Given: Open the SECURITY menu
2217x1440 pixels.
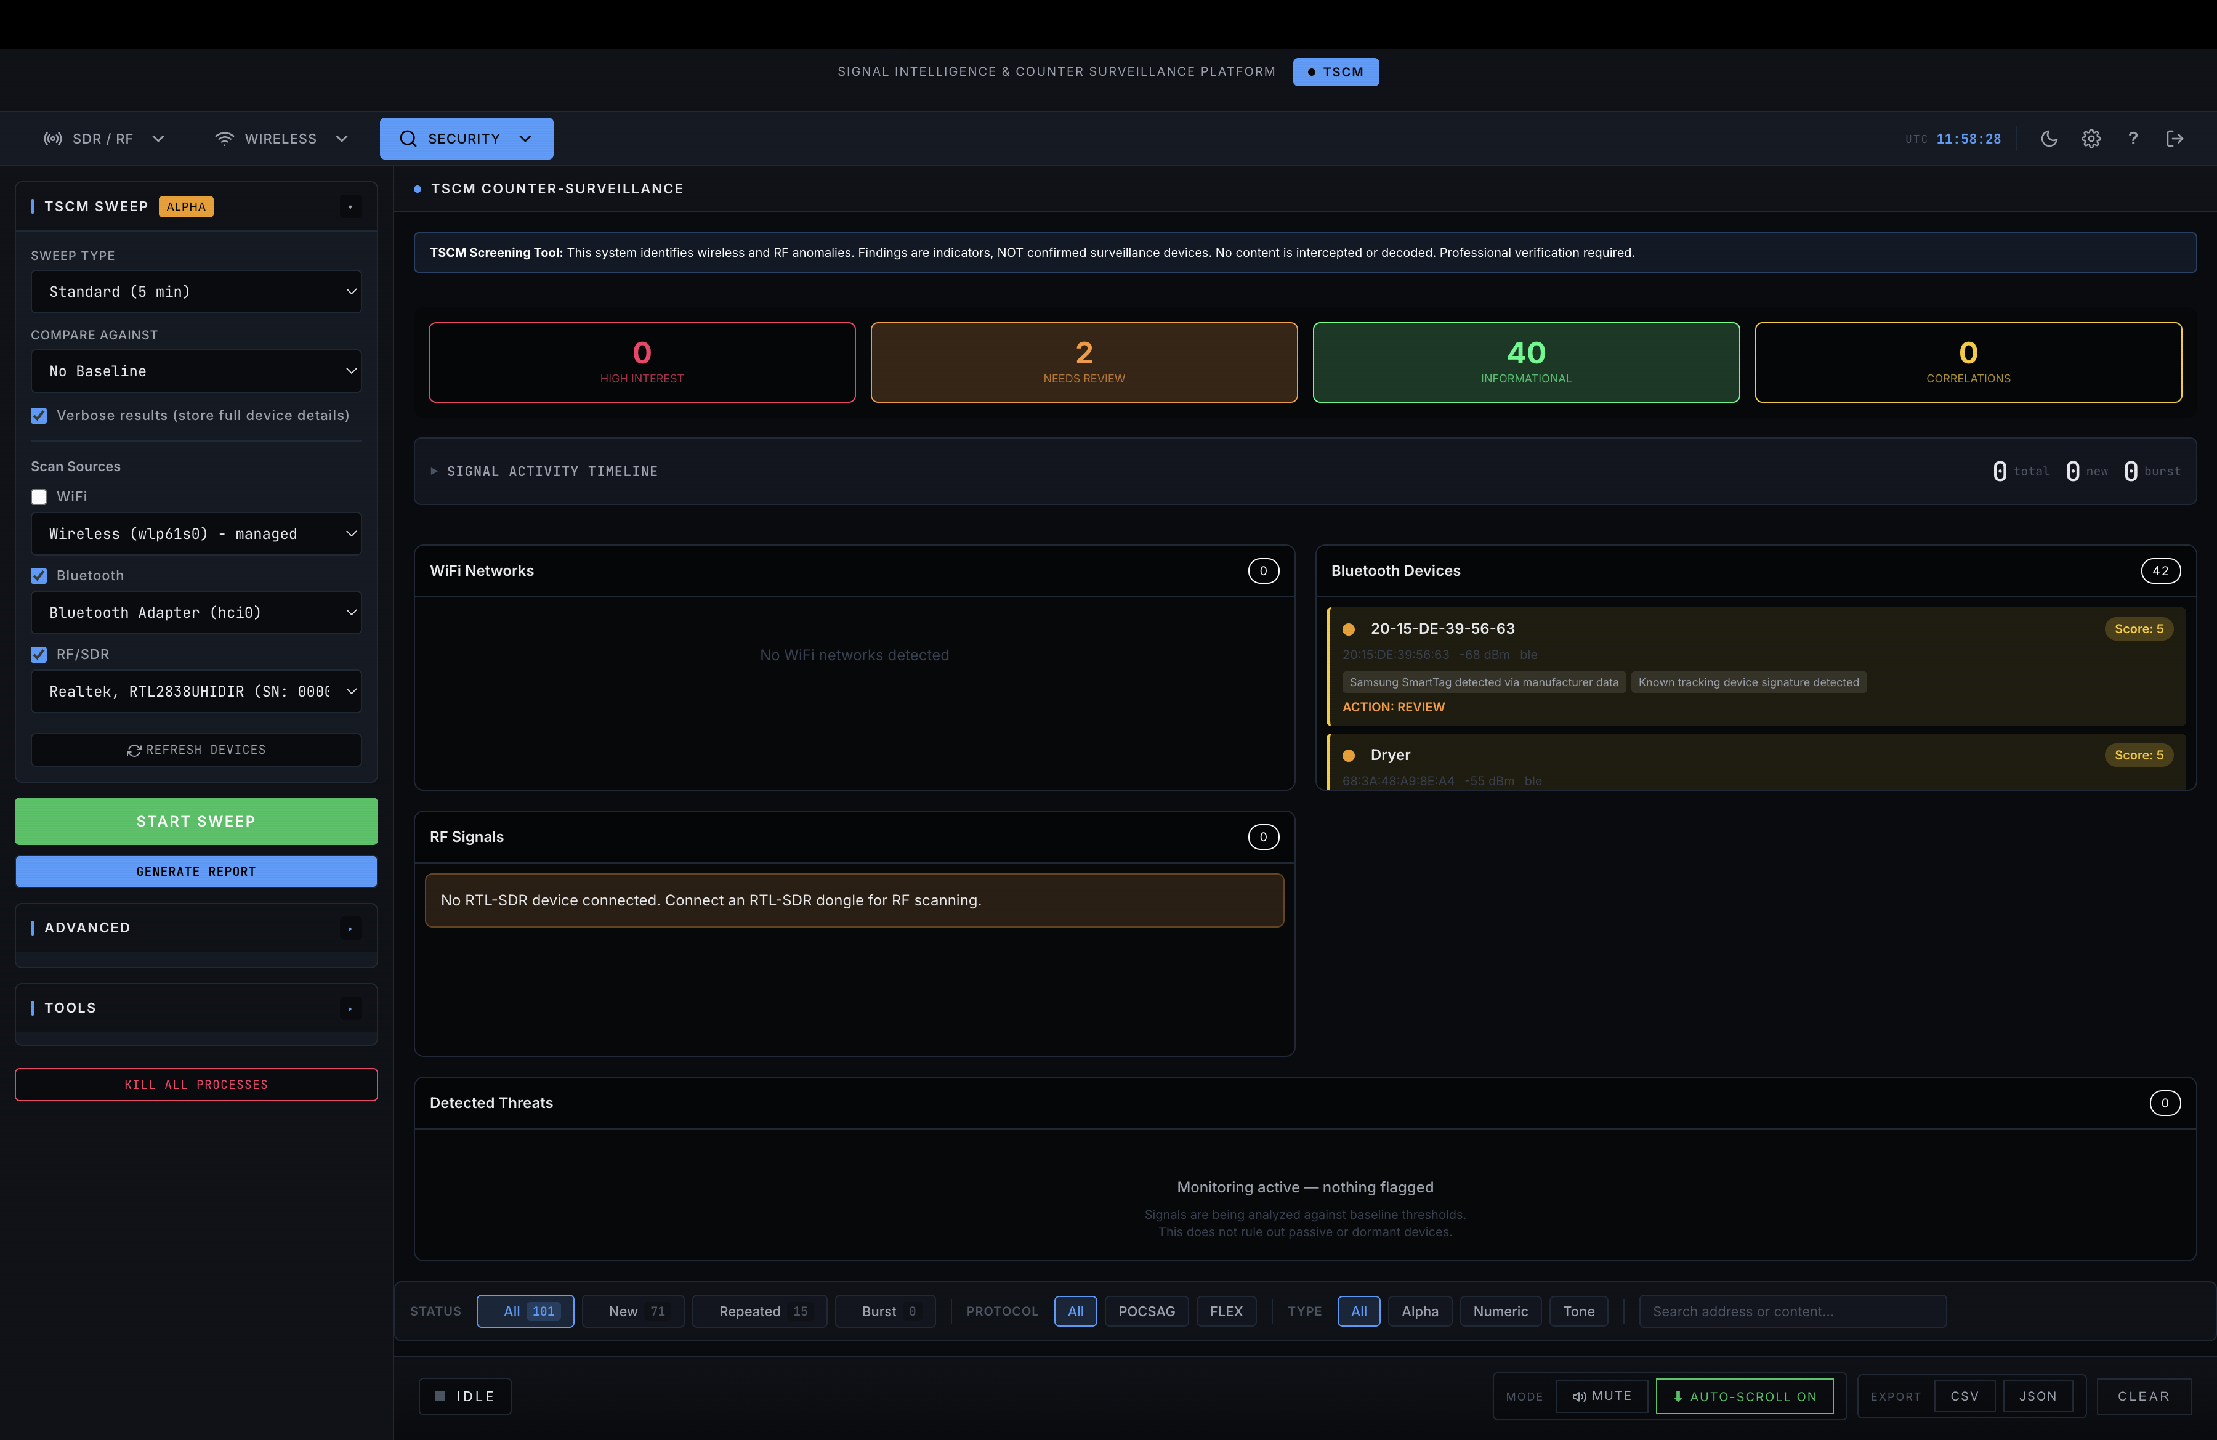Looking at the screenshot, I should [466, 139].
